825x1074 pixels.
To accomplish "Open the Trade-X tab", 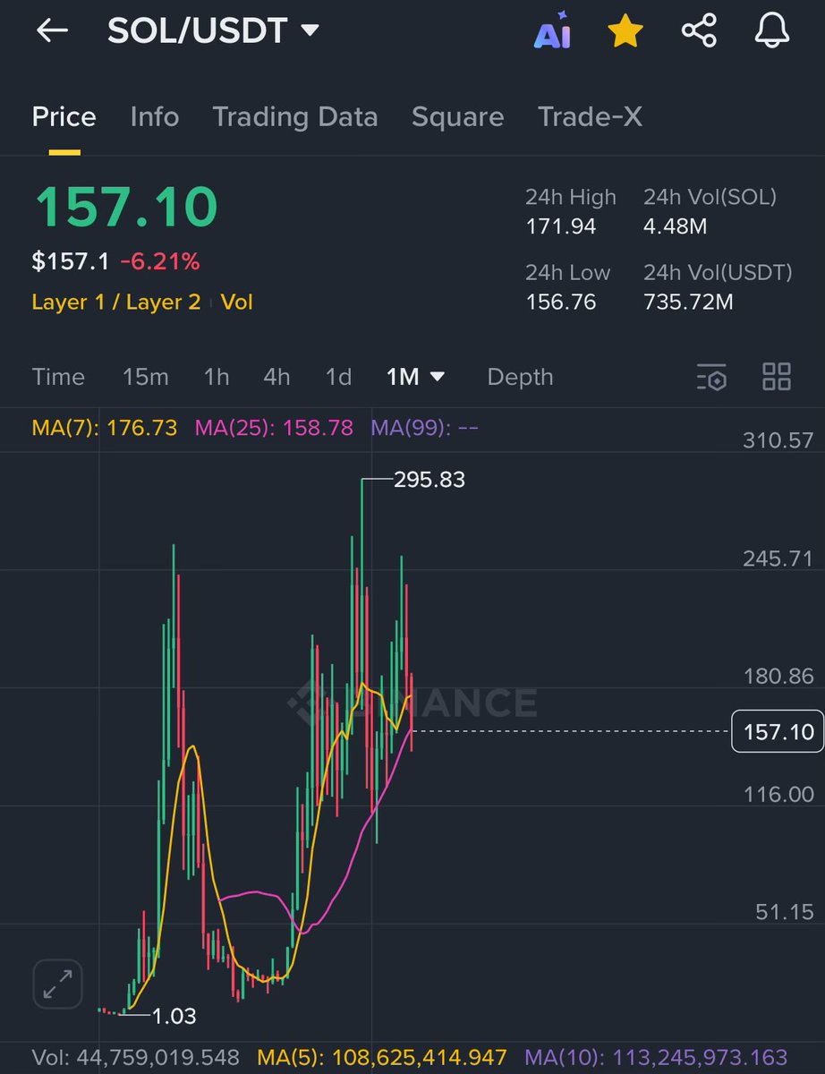I will tap(590, 117).
